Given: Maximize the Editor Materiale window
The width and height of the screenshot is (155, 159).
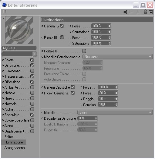Looking at the screenshot, I should point(143,5).
